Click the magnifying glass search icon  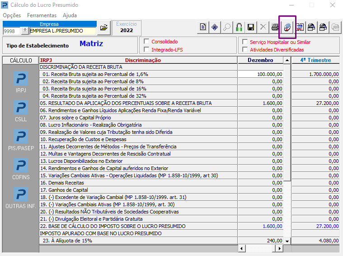226,28
